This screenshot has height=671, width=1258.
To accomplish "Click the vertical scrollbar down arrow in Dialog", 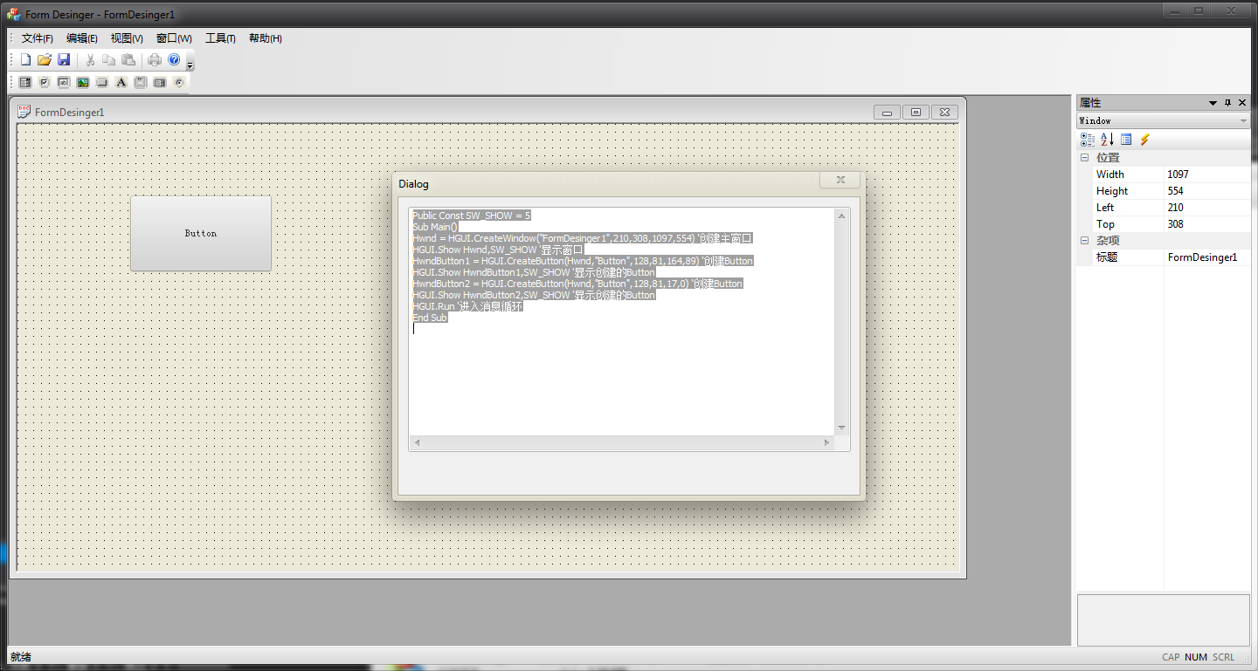I will [x=842, y=428].
